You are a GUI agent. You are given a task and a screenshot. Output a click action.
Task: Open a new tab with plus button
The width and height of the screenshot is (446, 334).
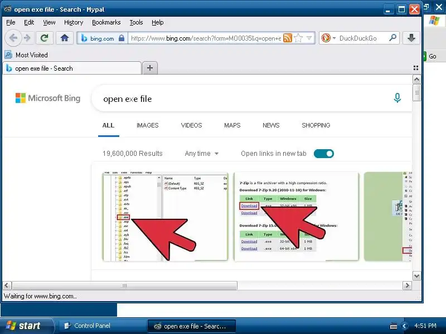click(150, 68)
